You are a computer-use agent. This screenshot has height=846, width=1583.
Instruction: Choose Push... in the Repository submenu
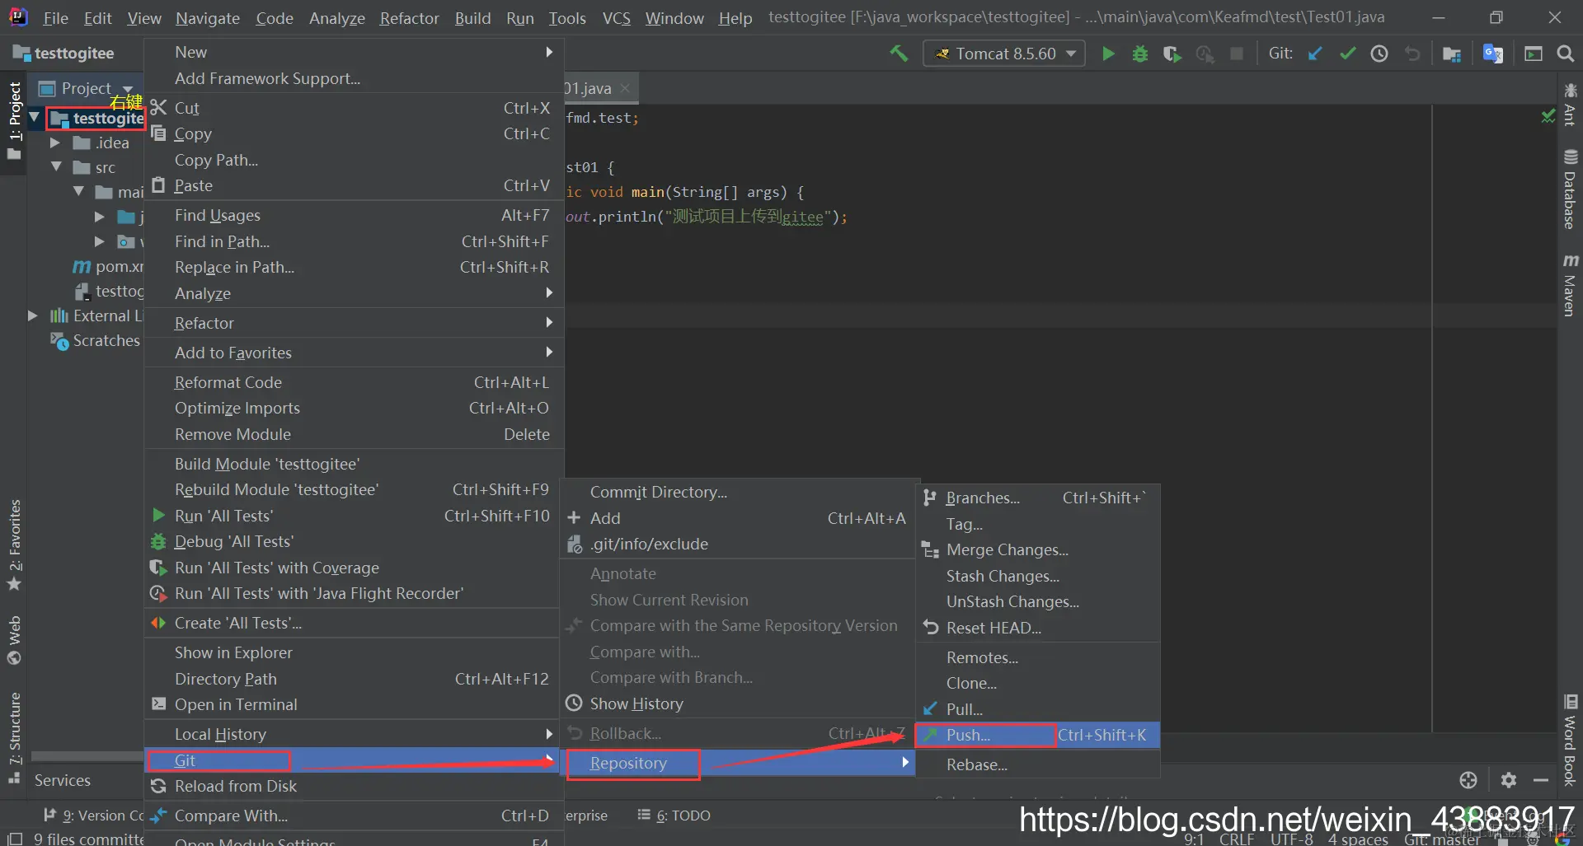pyautogui.click(x=1037, y=735)
